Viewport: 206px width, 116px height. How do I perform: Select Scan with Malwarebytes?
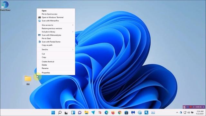click(x=56, y=35)
